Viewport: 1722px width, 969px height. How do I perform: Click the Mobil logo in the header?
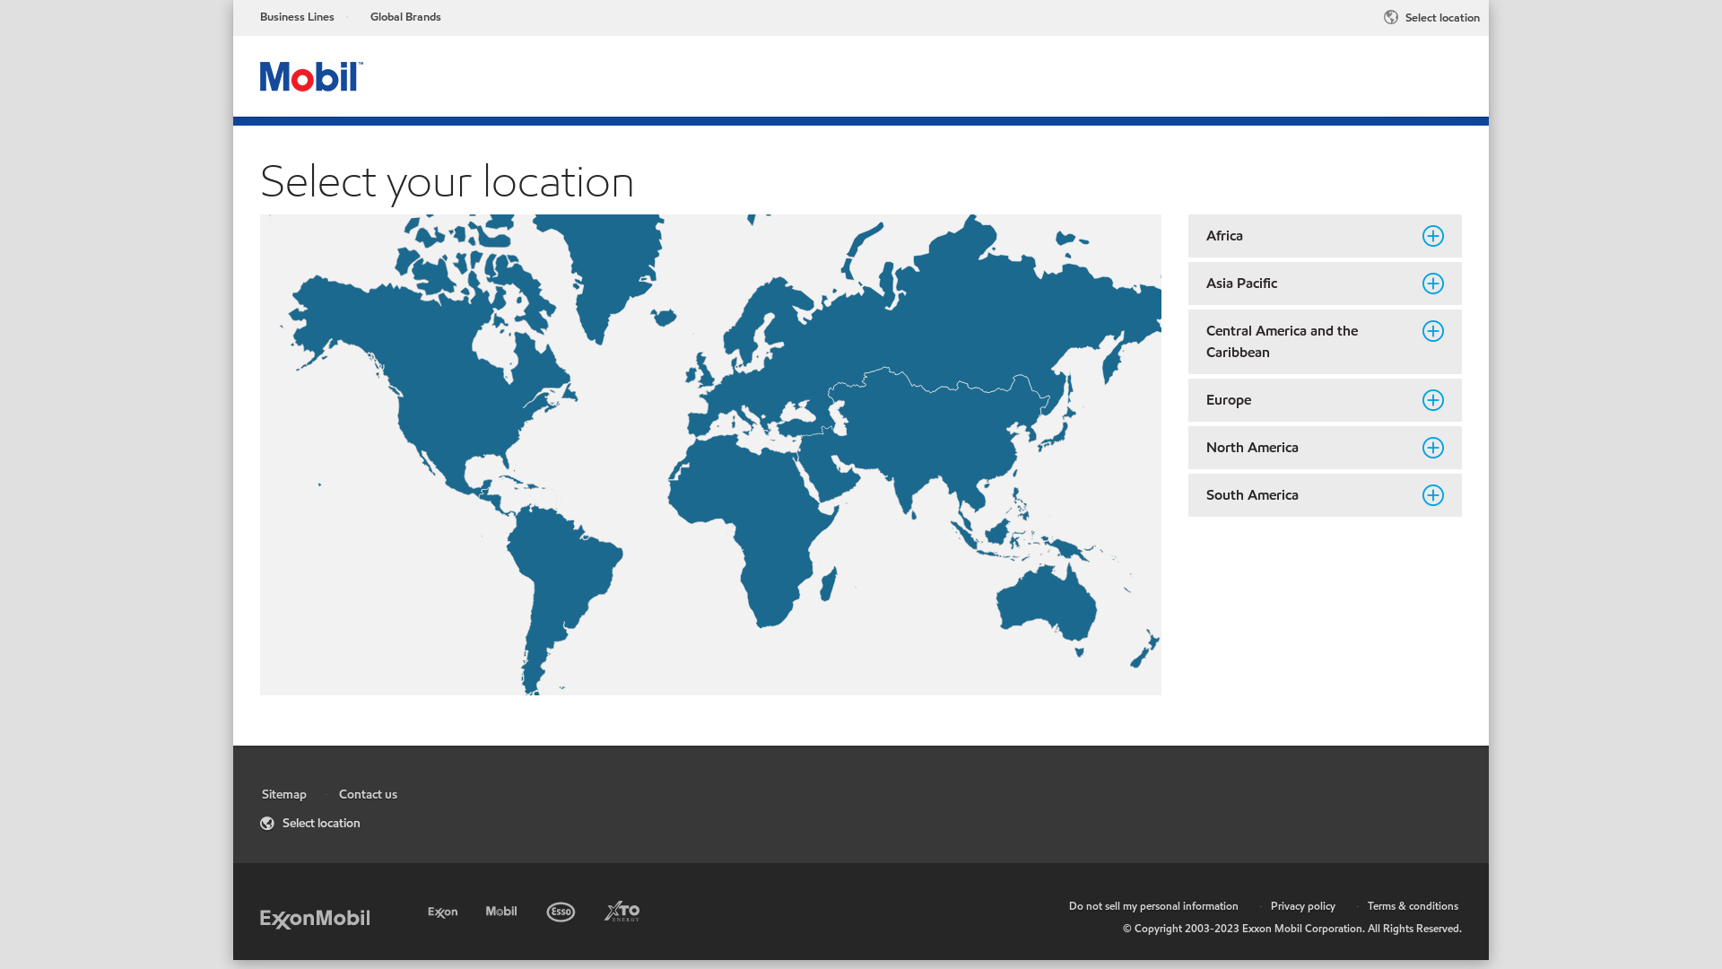tap(311, 76)
